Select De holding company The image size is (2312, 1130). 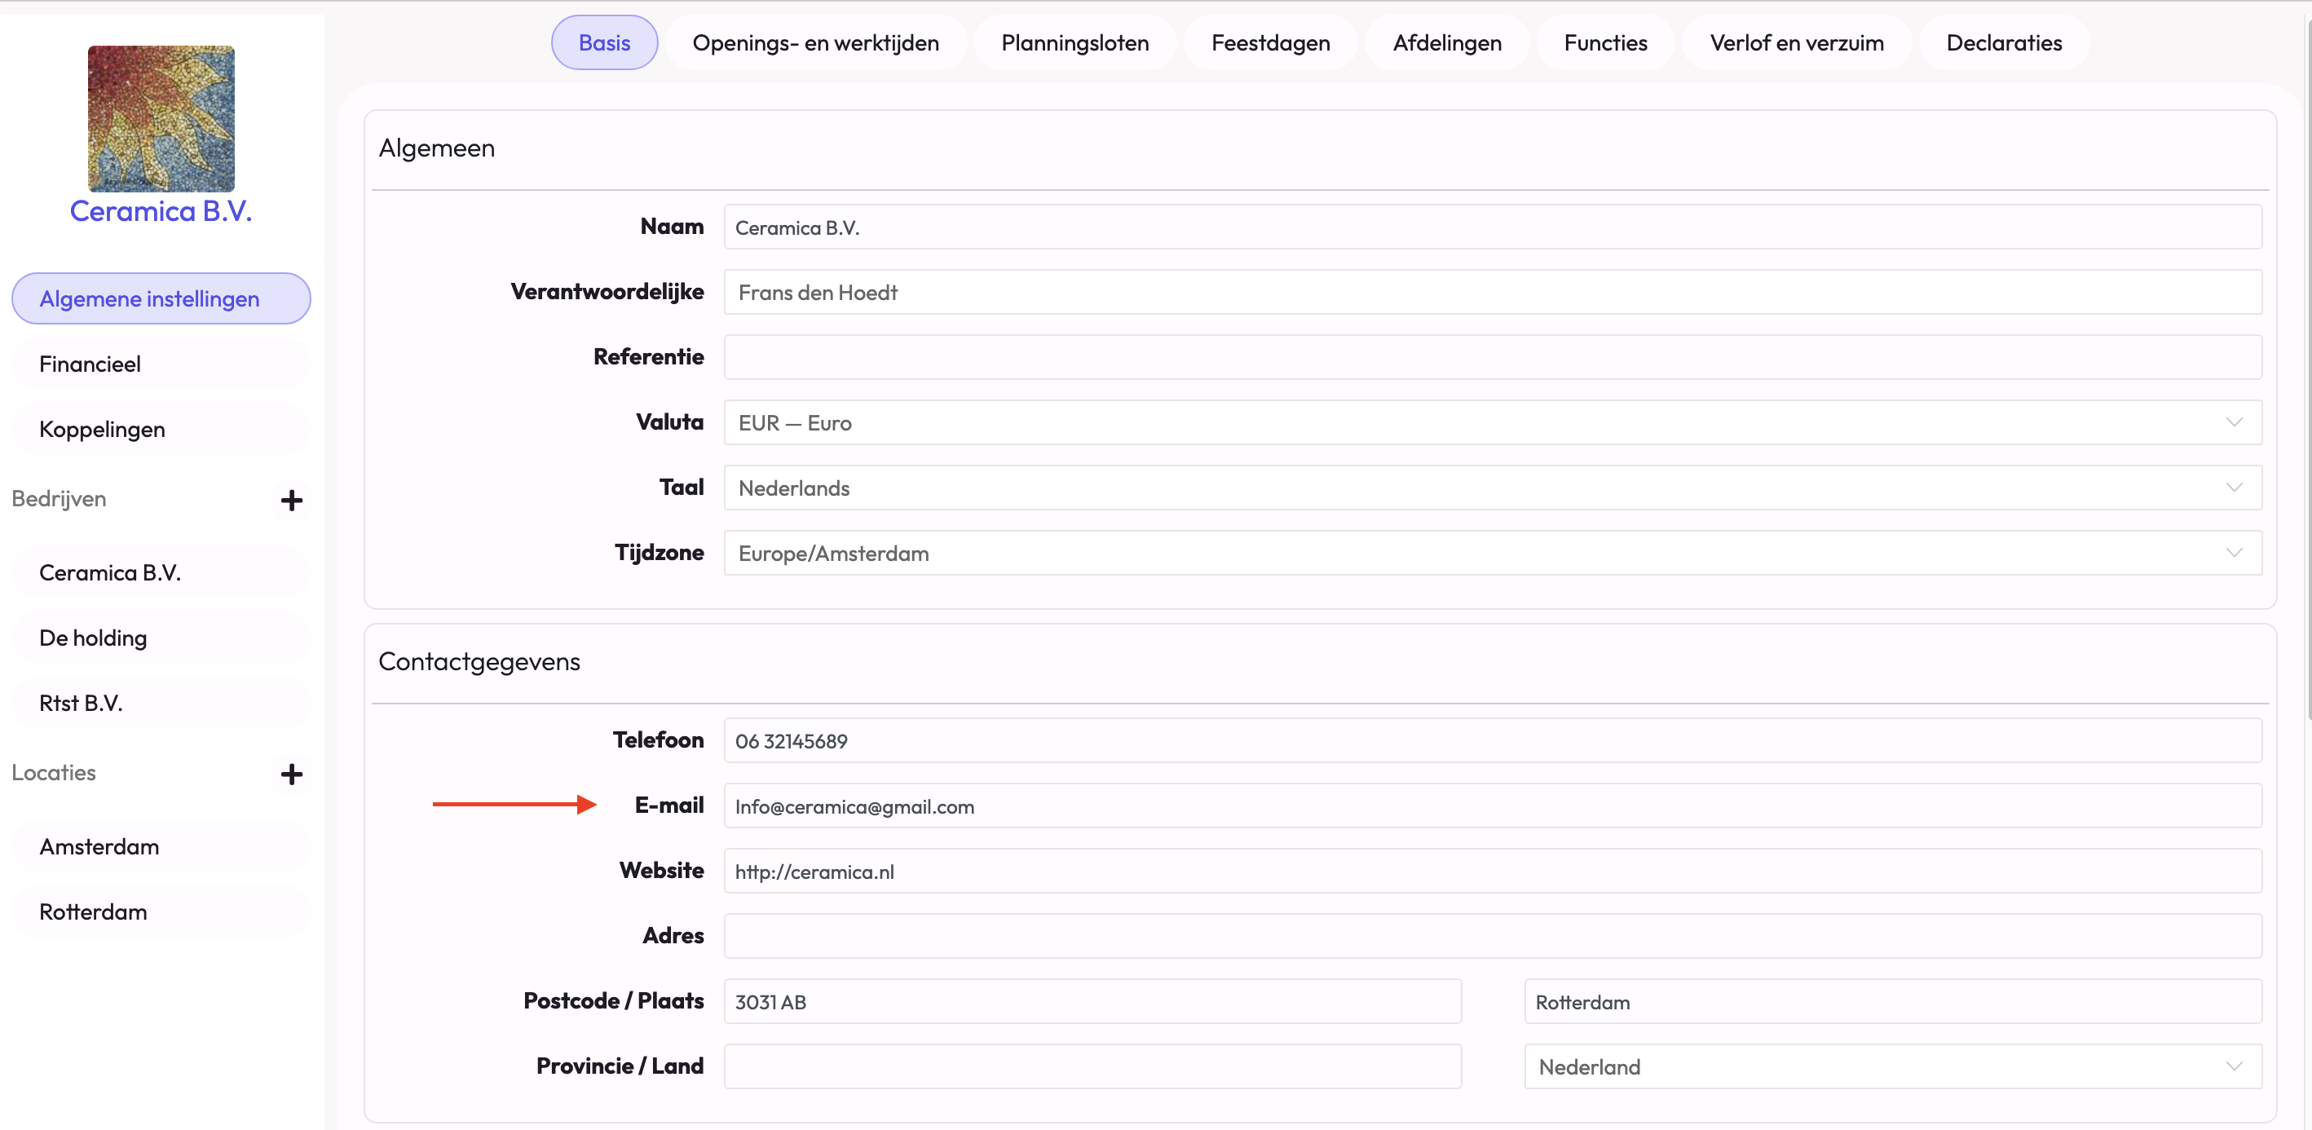93,638
